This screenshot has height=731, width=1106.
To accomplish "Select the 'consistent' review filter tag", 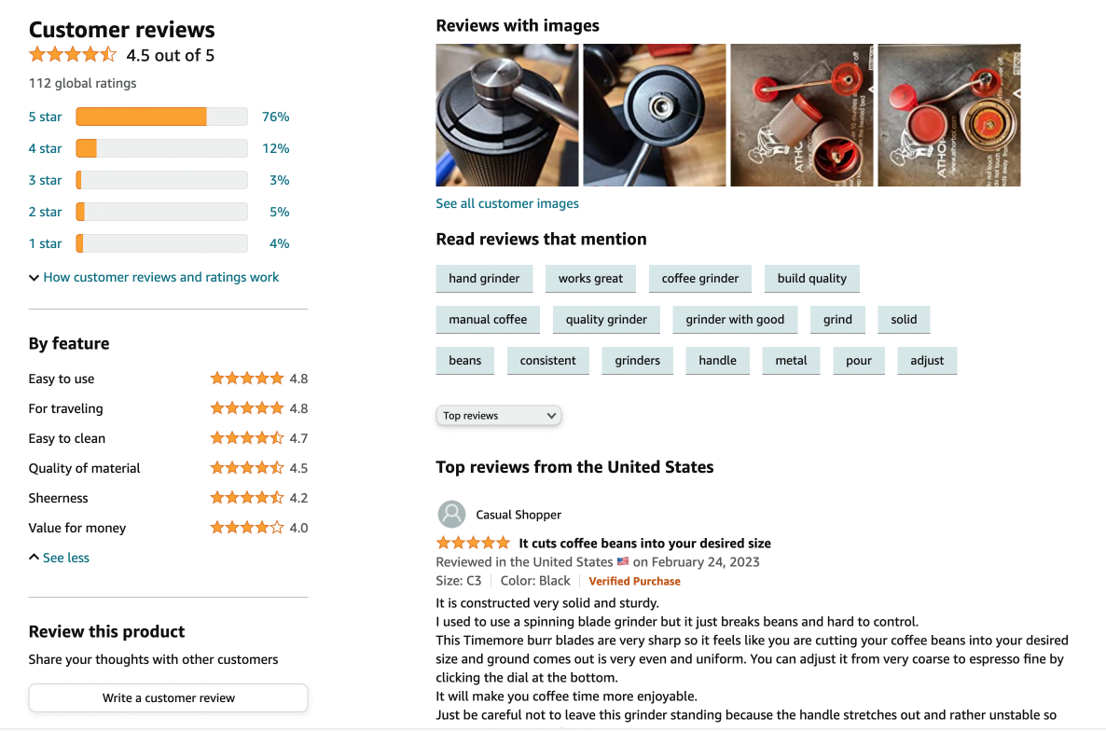I will tap(548, 361).
